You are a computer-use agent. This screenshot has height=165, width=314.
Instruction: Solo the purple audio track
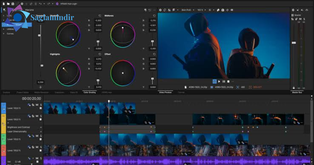[x=41, y=158]
